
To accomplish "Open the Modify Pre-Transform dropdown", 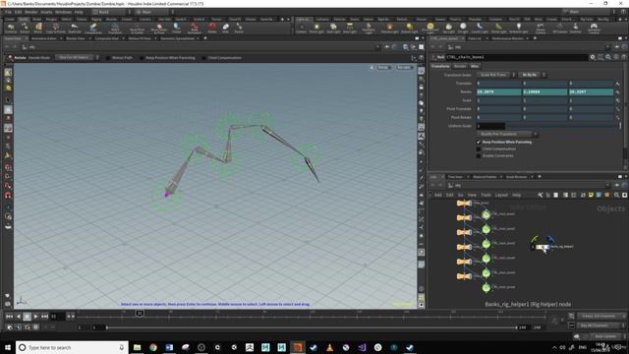I will 507,134.
